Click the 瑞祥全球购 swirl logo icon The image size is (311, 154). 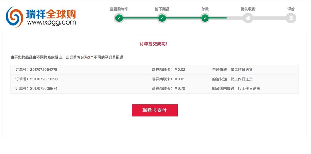pos(15,17)
